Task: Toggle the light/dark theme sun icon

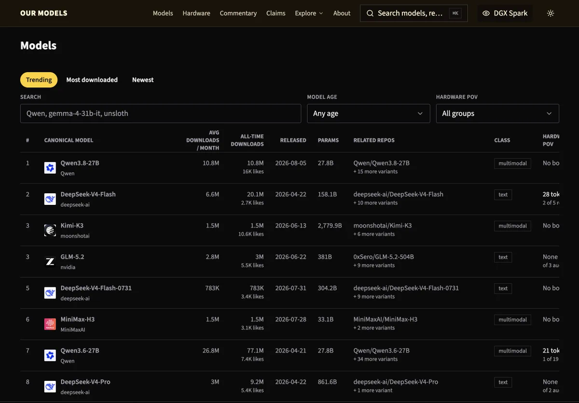Action: click(x=551, y=13)
